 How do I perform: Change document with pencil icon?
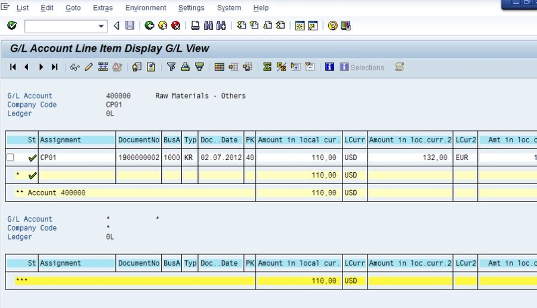click(89, 67)
